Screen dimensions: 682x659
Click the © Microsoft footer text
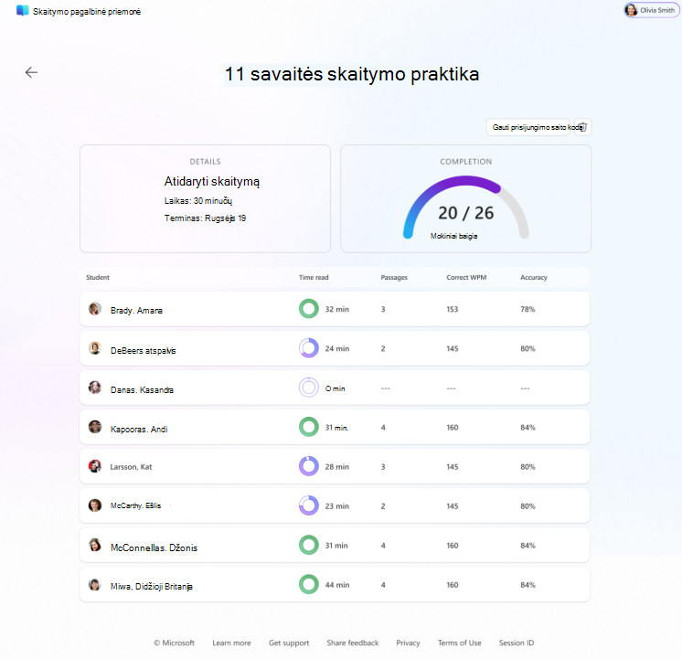pyautogui.click(x=174, y=643)
